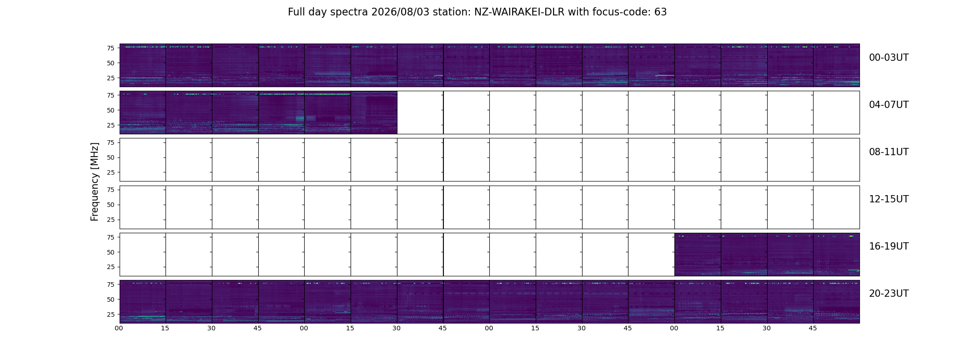Image resolution: width=955 pixels, height=363 pixels.
Task: Select the 12-15UT row label
Action: tap(889, 199)
